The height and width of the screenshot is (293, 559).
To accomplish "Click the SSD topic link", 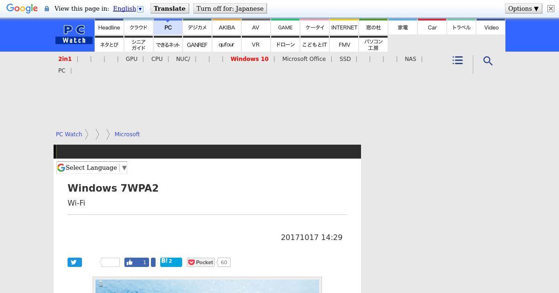I will click(x=345, y=59).
